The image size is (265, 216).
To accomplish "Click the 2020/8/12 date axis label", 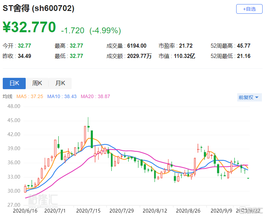I will click(x=155, y=211).
